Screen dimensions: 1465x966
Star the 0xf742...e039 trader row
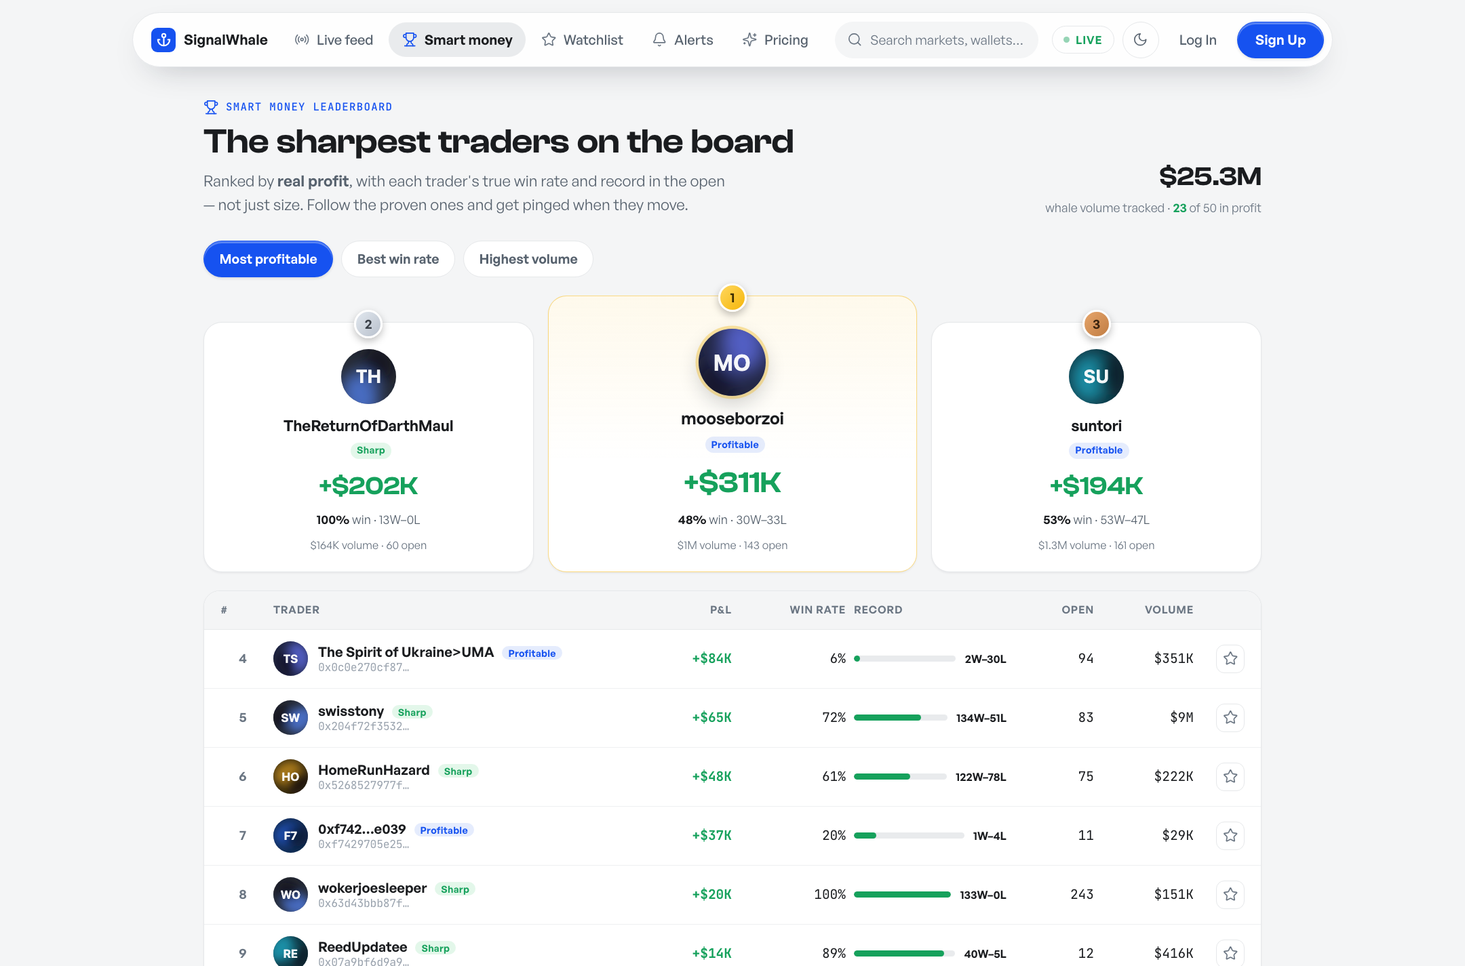coord(1230,835)
